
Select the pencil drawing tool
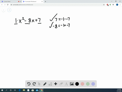[x=45, y=84]
